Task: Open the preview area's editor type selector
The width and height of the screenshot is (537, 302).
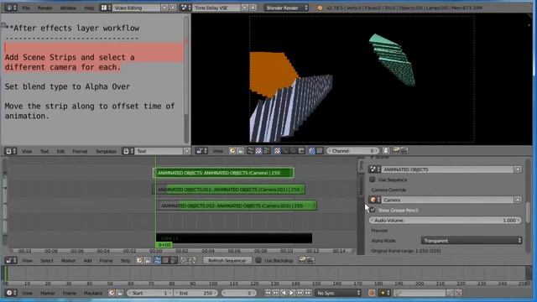Action: 201,151
